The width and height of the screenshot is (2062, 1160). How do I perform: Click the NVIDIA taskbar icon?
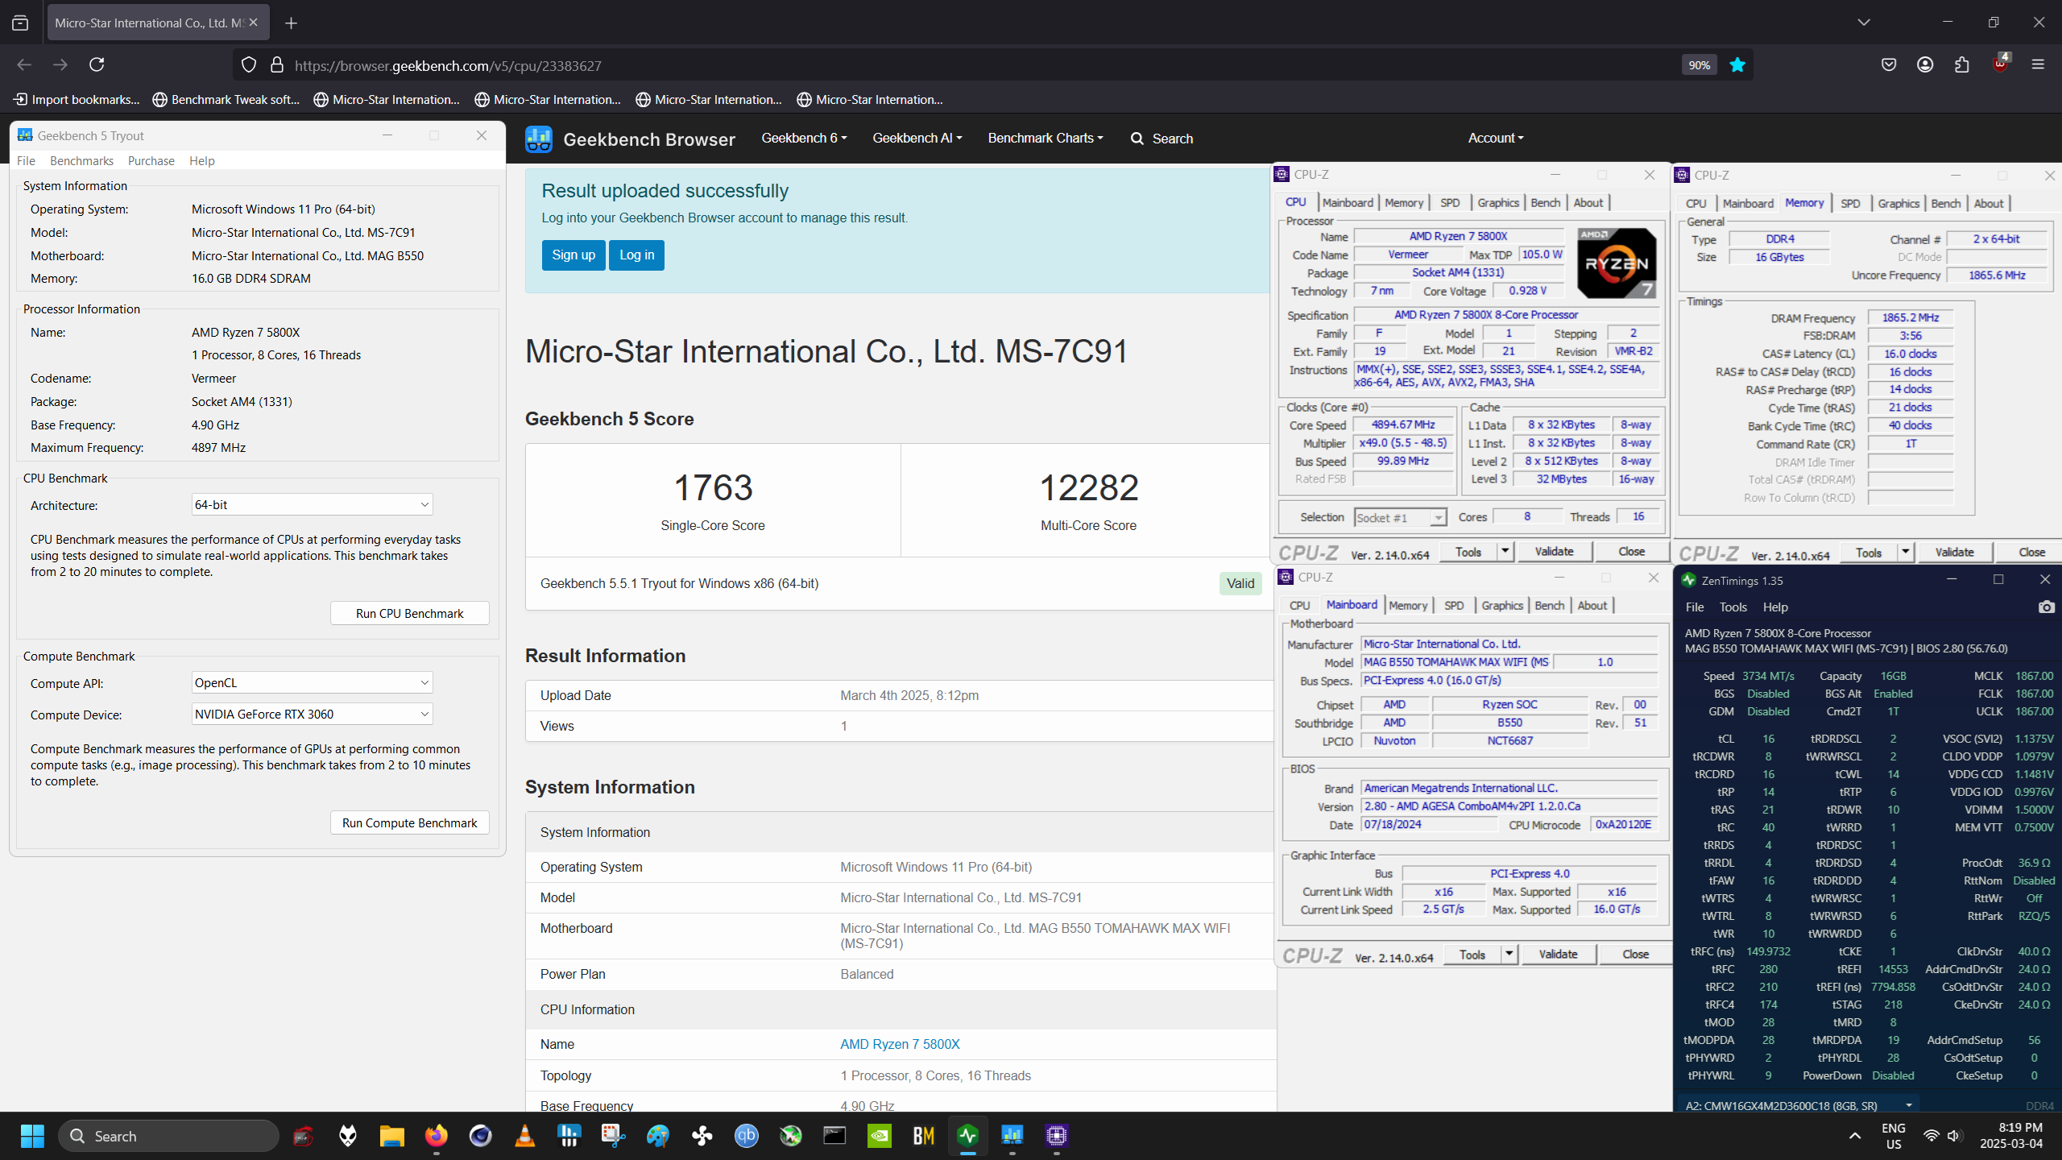point(880,1136)
